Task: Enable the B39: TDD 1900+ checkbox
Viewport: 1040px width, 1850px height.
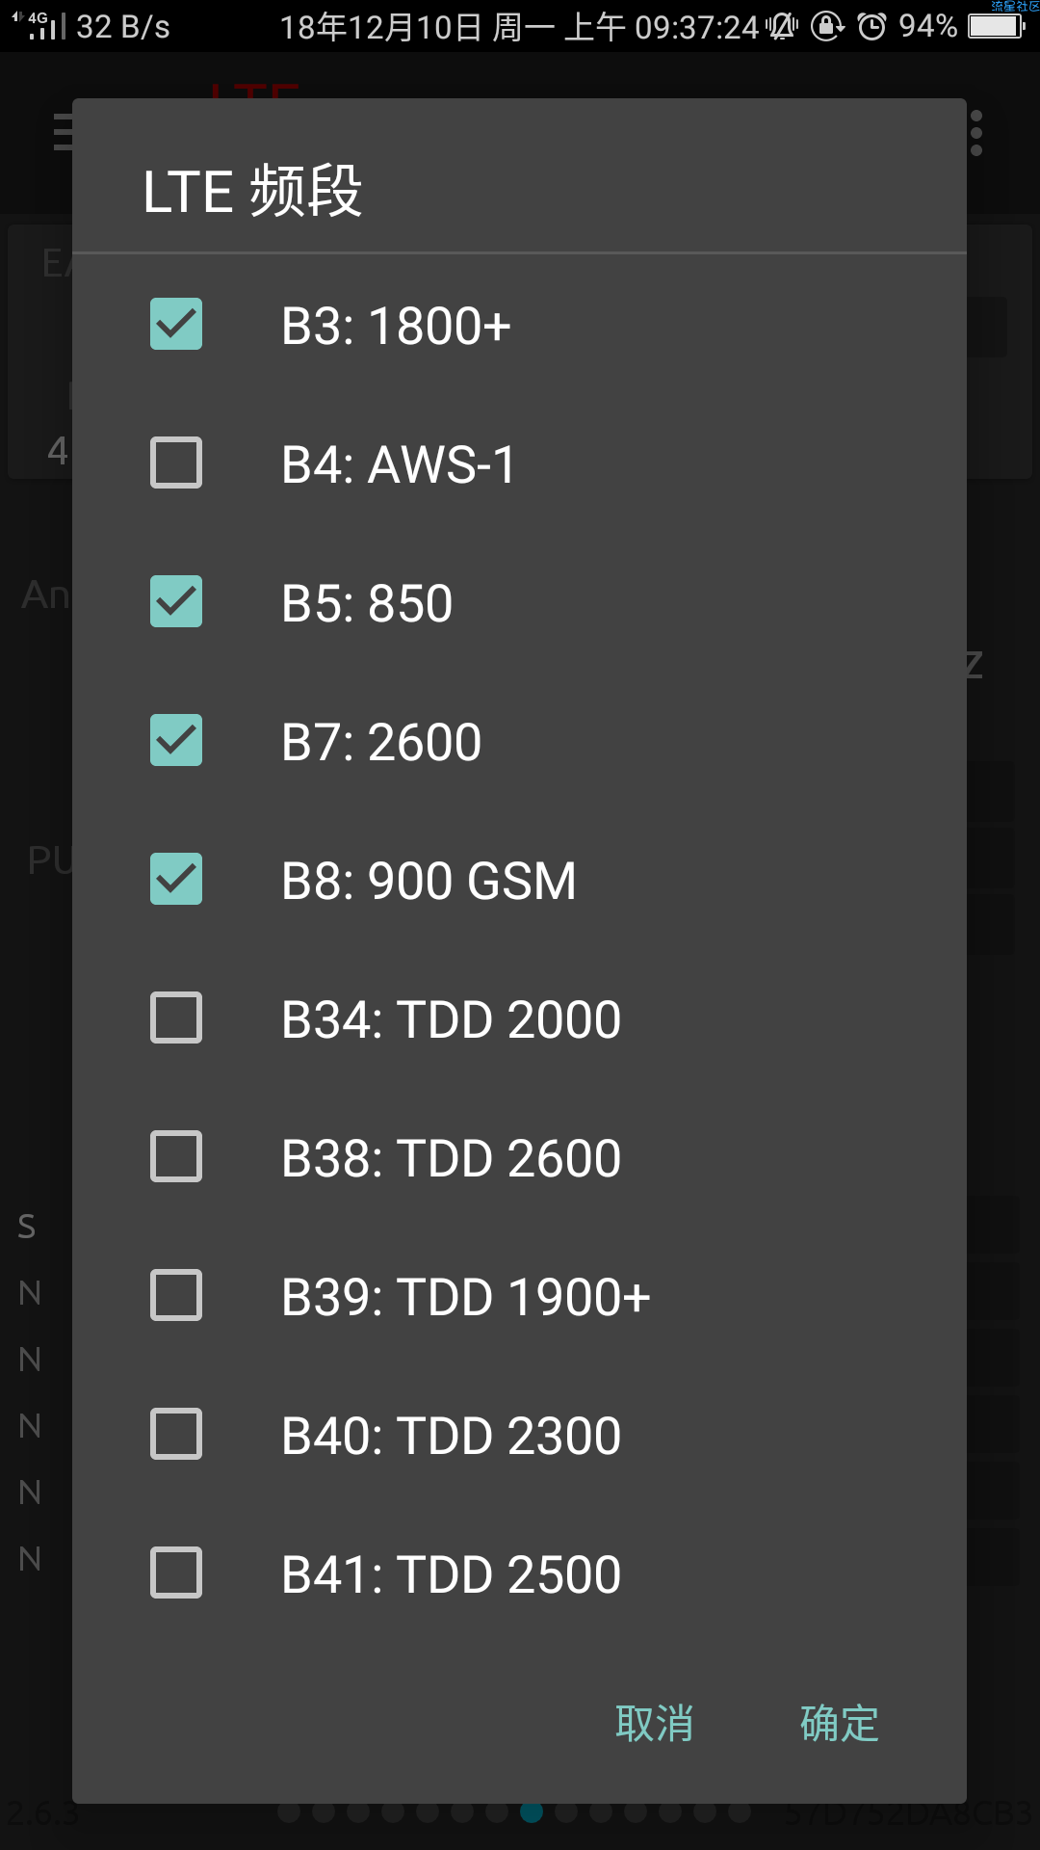Action: (176, 1295)
